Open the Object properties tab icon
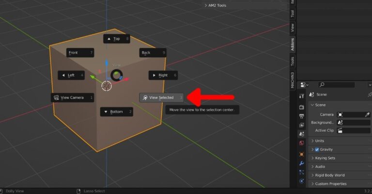Image resolution: width=372 pixels, height=194 pixels. coord(301,154)
